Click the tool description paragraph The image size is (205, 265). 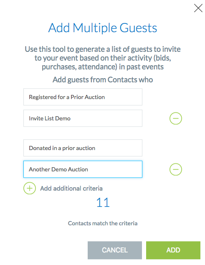point(103,58)
